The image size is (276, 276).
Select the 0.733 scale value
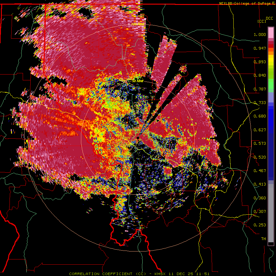[x=260, y=103]
